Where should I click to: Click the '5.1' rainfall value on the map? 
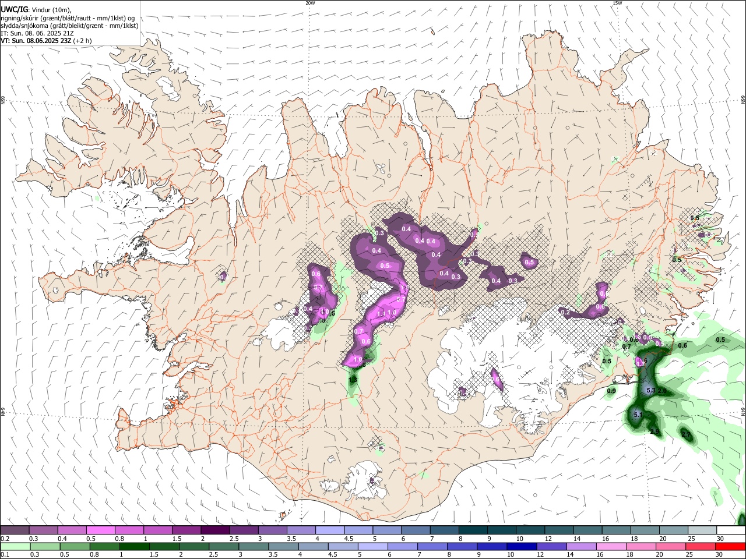point(638,415)
